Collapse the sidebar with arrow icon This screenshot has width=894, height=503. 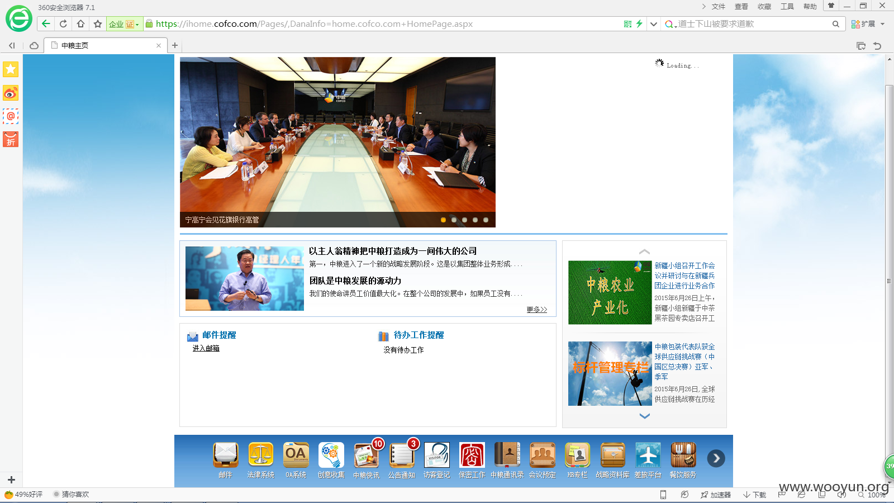(x=12, y=45)
